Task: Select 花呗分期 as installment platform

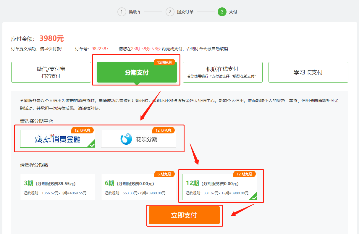Action: pos(139,139)
